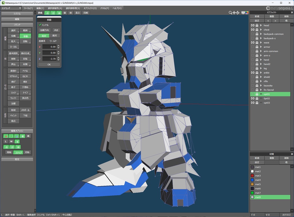
Task: Select the メタボール (Metaball) command tool
Action: click(25, 110)
